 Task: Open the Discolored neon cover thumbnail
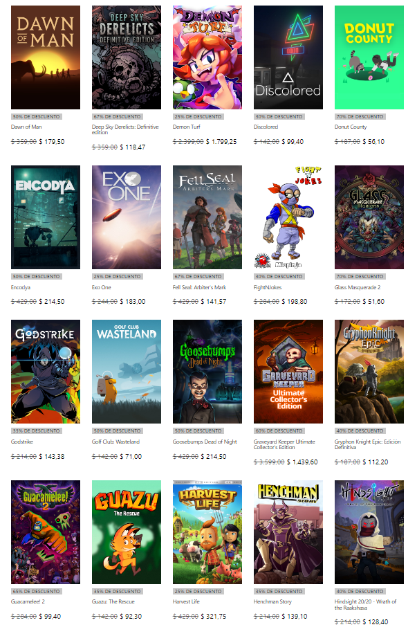coord(288,57)
